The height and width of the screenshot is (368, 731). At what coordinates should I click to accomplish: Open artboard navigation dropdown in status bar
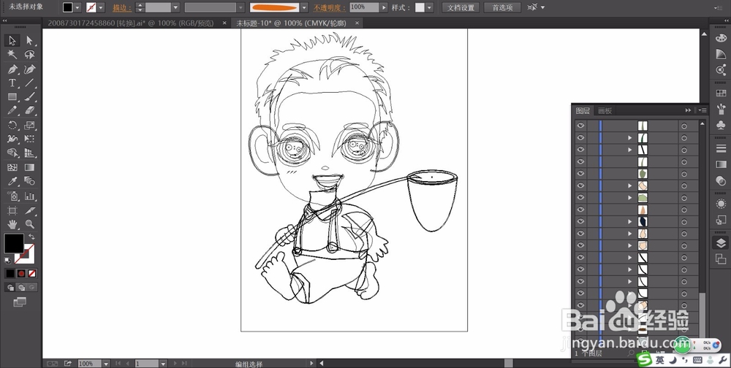163,364
